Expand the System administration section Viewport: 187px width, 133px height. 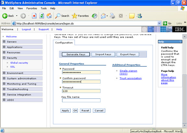click(x=4, y=78)
